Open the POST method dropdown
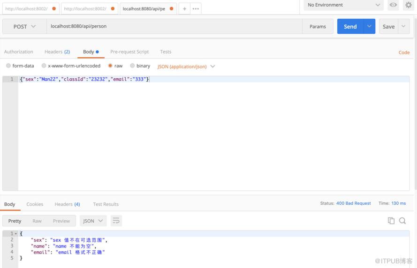The width and height of the screenshot is (417, 268). click(x=24, y=27)
